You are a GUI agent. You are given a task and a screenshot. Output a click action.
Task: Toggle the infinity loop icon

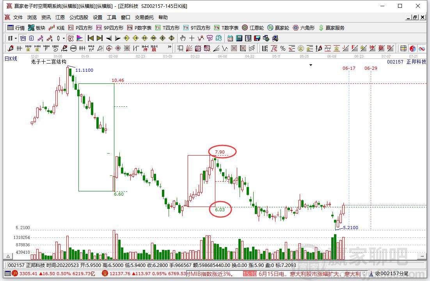pyautogui.click(x=422, y=48)
